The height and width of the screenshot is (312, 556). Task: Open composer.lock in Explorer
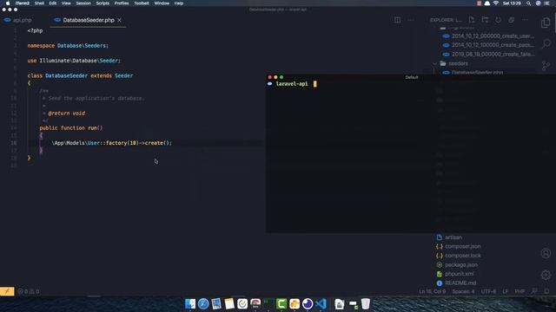coord(463,256)
